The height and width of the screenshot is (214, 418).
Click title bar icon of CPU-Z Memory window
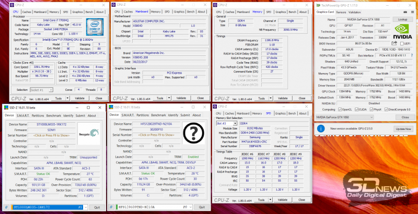tap(215, 5)
